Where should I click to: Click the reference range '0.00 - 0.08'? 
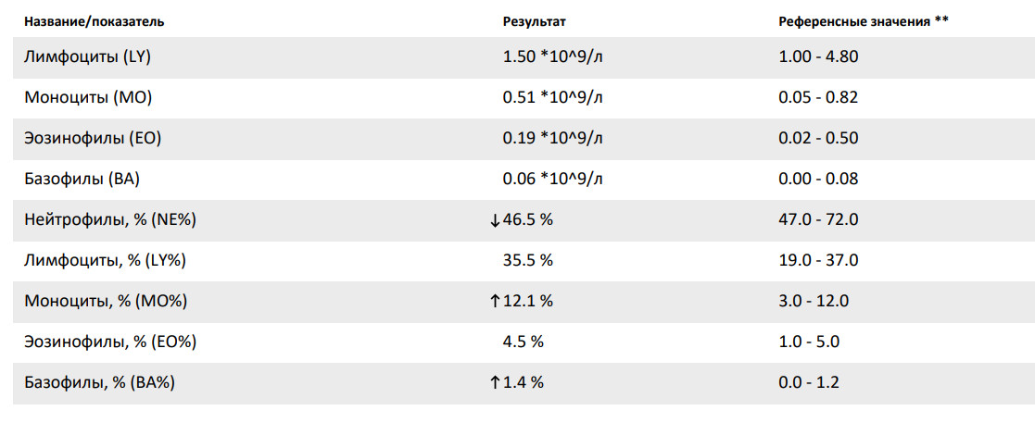click(818, 179)
